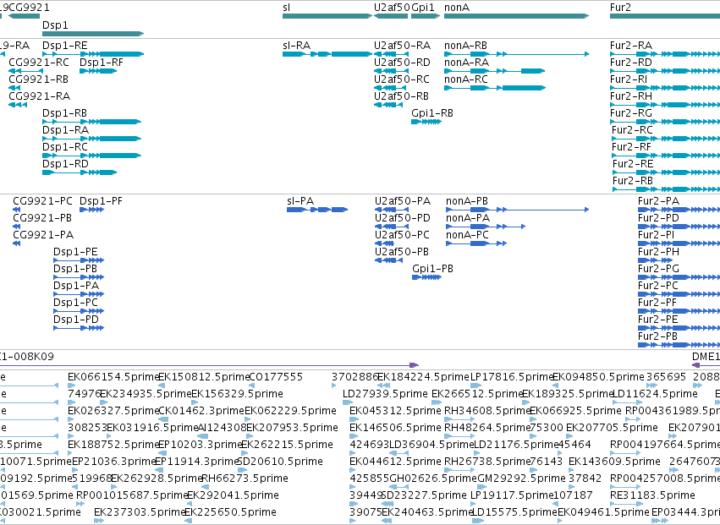The image size is (720, 525).
Task: Select protein Gpi1-PB label
Action: click(433, 269)
